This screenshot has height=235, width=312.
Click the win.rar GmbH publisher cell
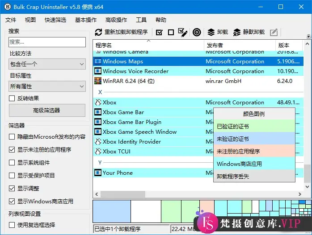pyautogui.click(x=223, y=81)
